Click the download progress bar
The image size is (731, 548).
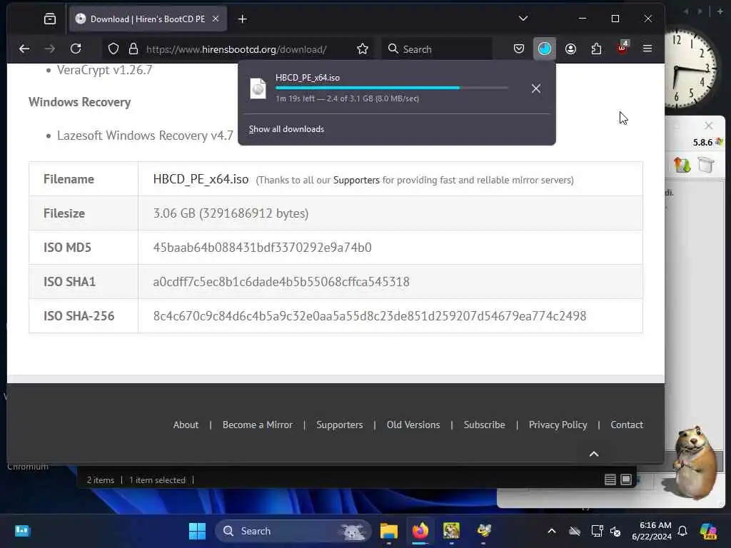392,88
